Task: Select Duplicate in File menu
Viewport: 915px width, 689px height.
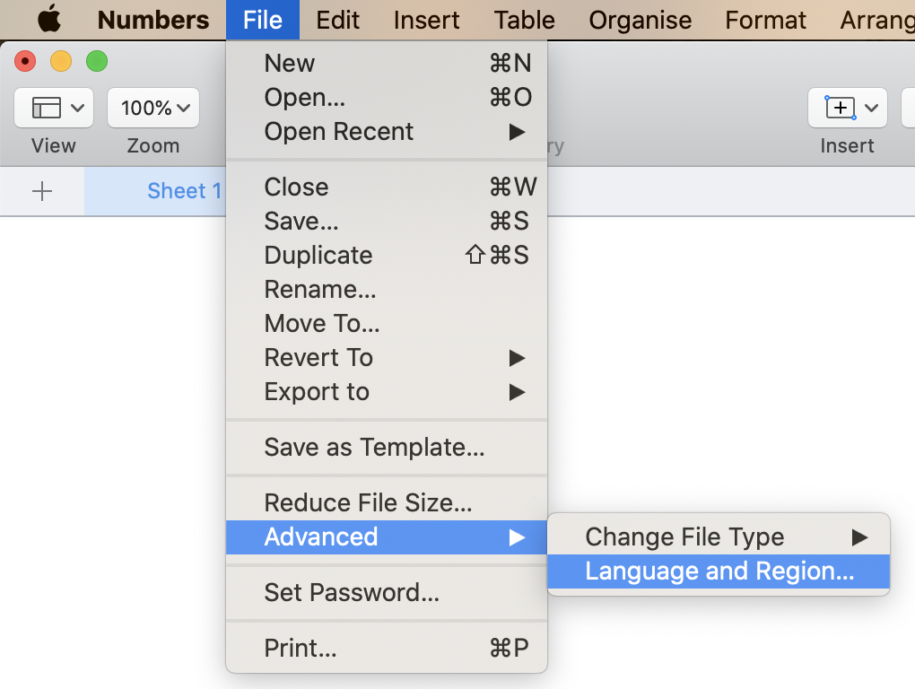Action: click(x=318, y=256)
